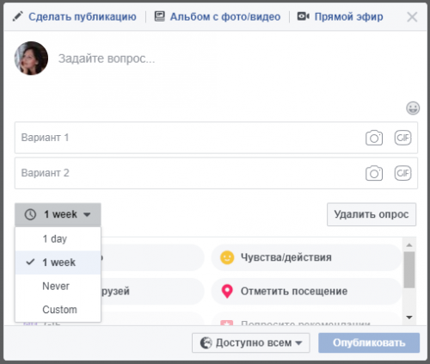Switch to Альбом с фото/видео tab
Image resolution: width=430 pixels, height=364 pixels.
click(218, 16)
